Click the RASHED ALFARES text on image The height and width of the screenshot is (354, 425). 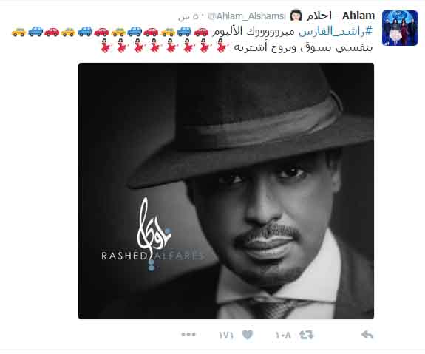[x=152, y=256]
